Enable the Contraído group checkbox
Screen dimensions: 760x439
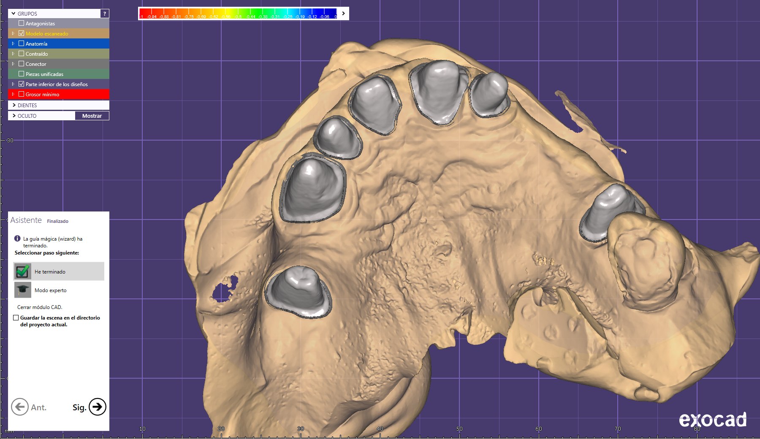[21, 54]
